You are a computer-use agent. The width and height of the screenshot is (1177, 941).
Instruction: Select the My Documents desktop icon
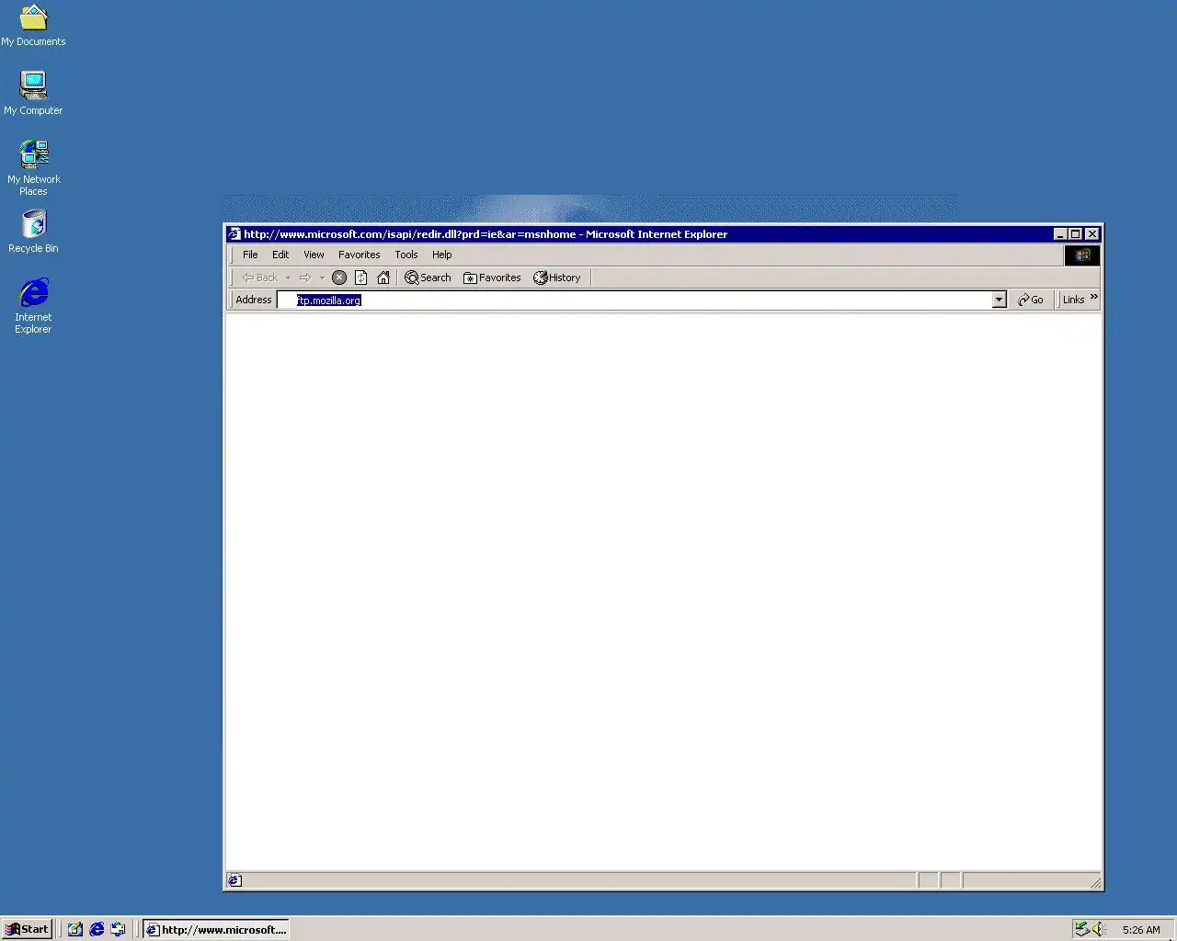tap(33, 25)
